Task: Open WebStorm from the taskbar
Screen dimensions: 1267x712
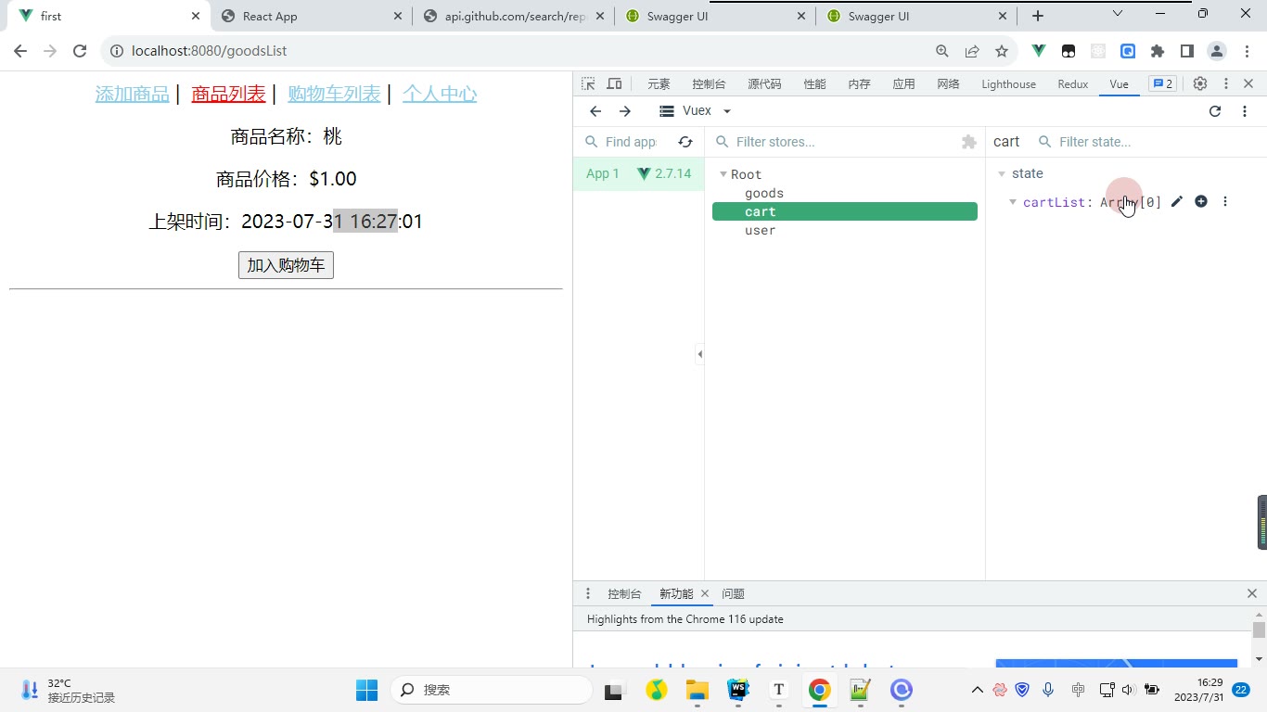Action: pos(738,690)
